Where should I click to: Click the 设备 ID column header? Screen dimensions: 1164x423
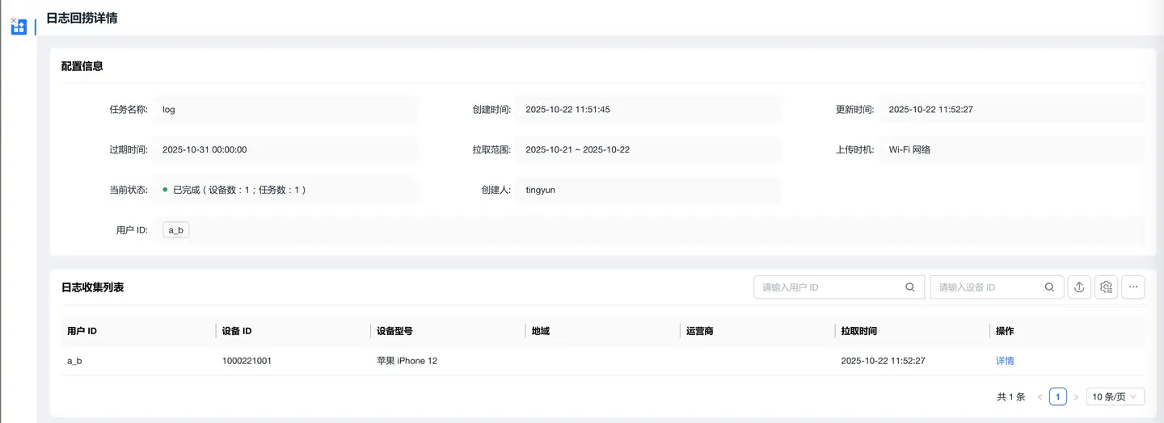[237, 331]
